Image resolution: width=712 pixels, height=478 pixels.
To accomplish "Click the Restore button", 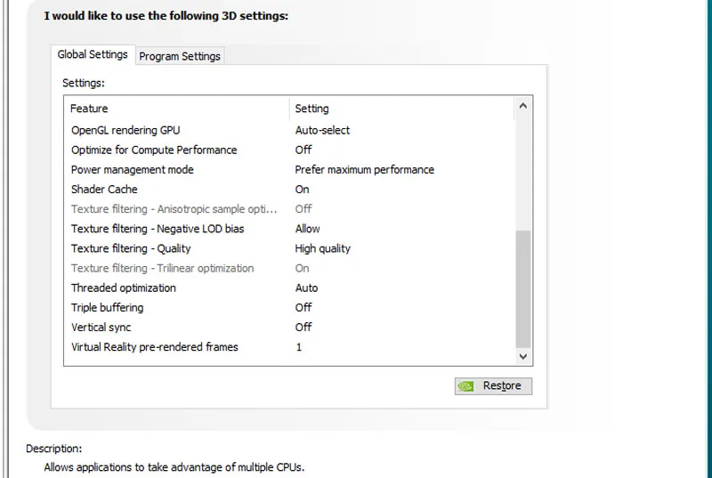I will click(x=493, y=385).
